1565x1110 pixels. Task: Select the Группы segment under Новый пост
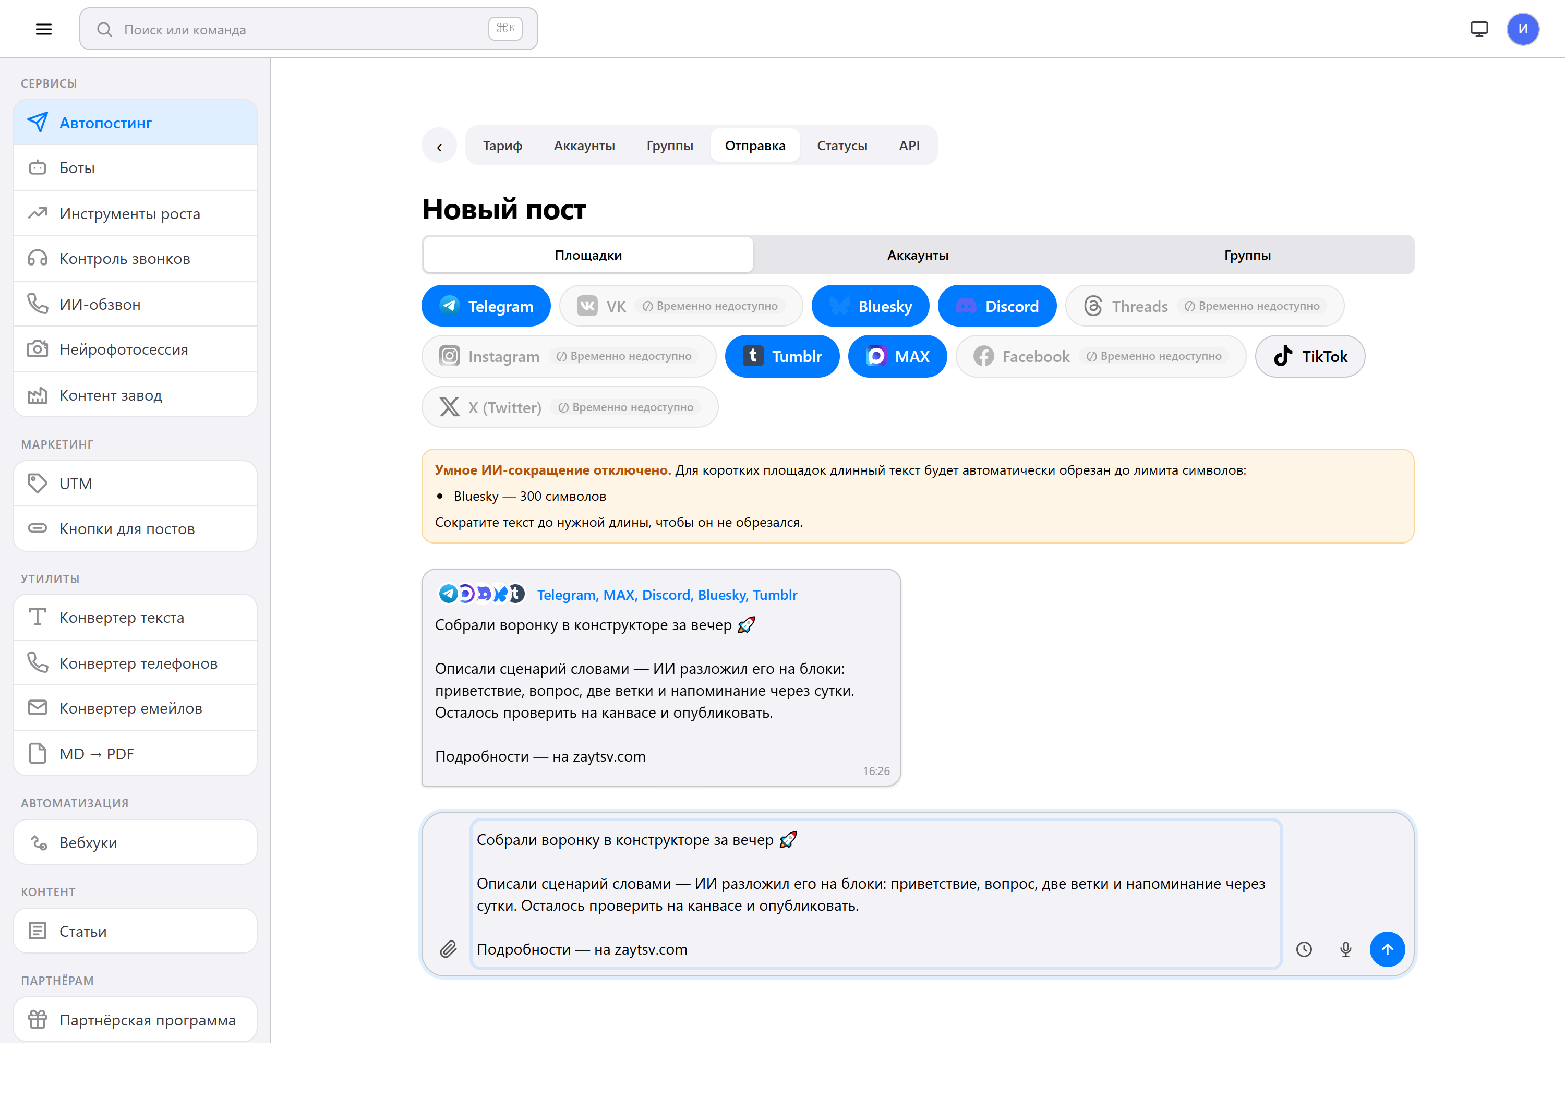[1247, 255]
